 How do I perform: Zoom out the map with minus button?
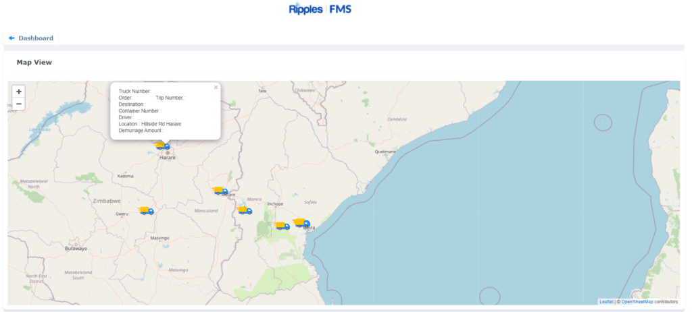(x=18, y=104)
